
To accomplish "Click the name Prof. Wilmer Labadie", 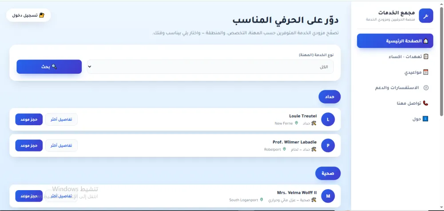I will coord(295,142).
